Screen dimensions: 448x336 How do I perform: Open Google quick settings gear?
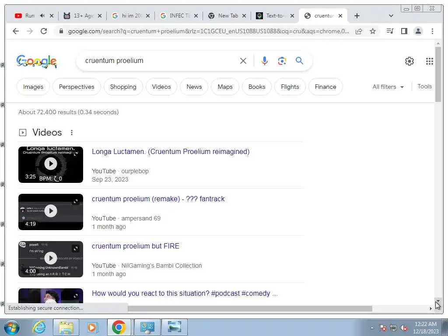[x=409, y=61]
